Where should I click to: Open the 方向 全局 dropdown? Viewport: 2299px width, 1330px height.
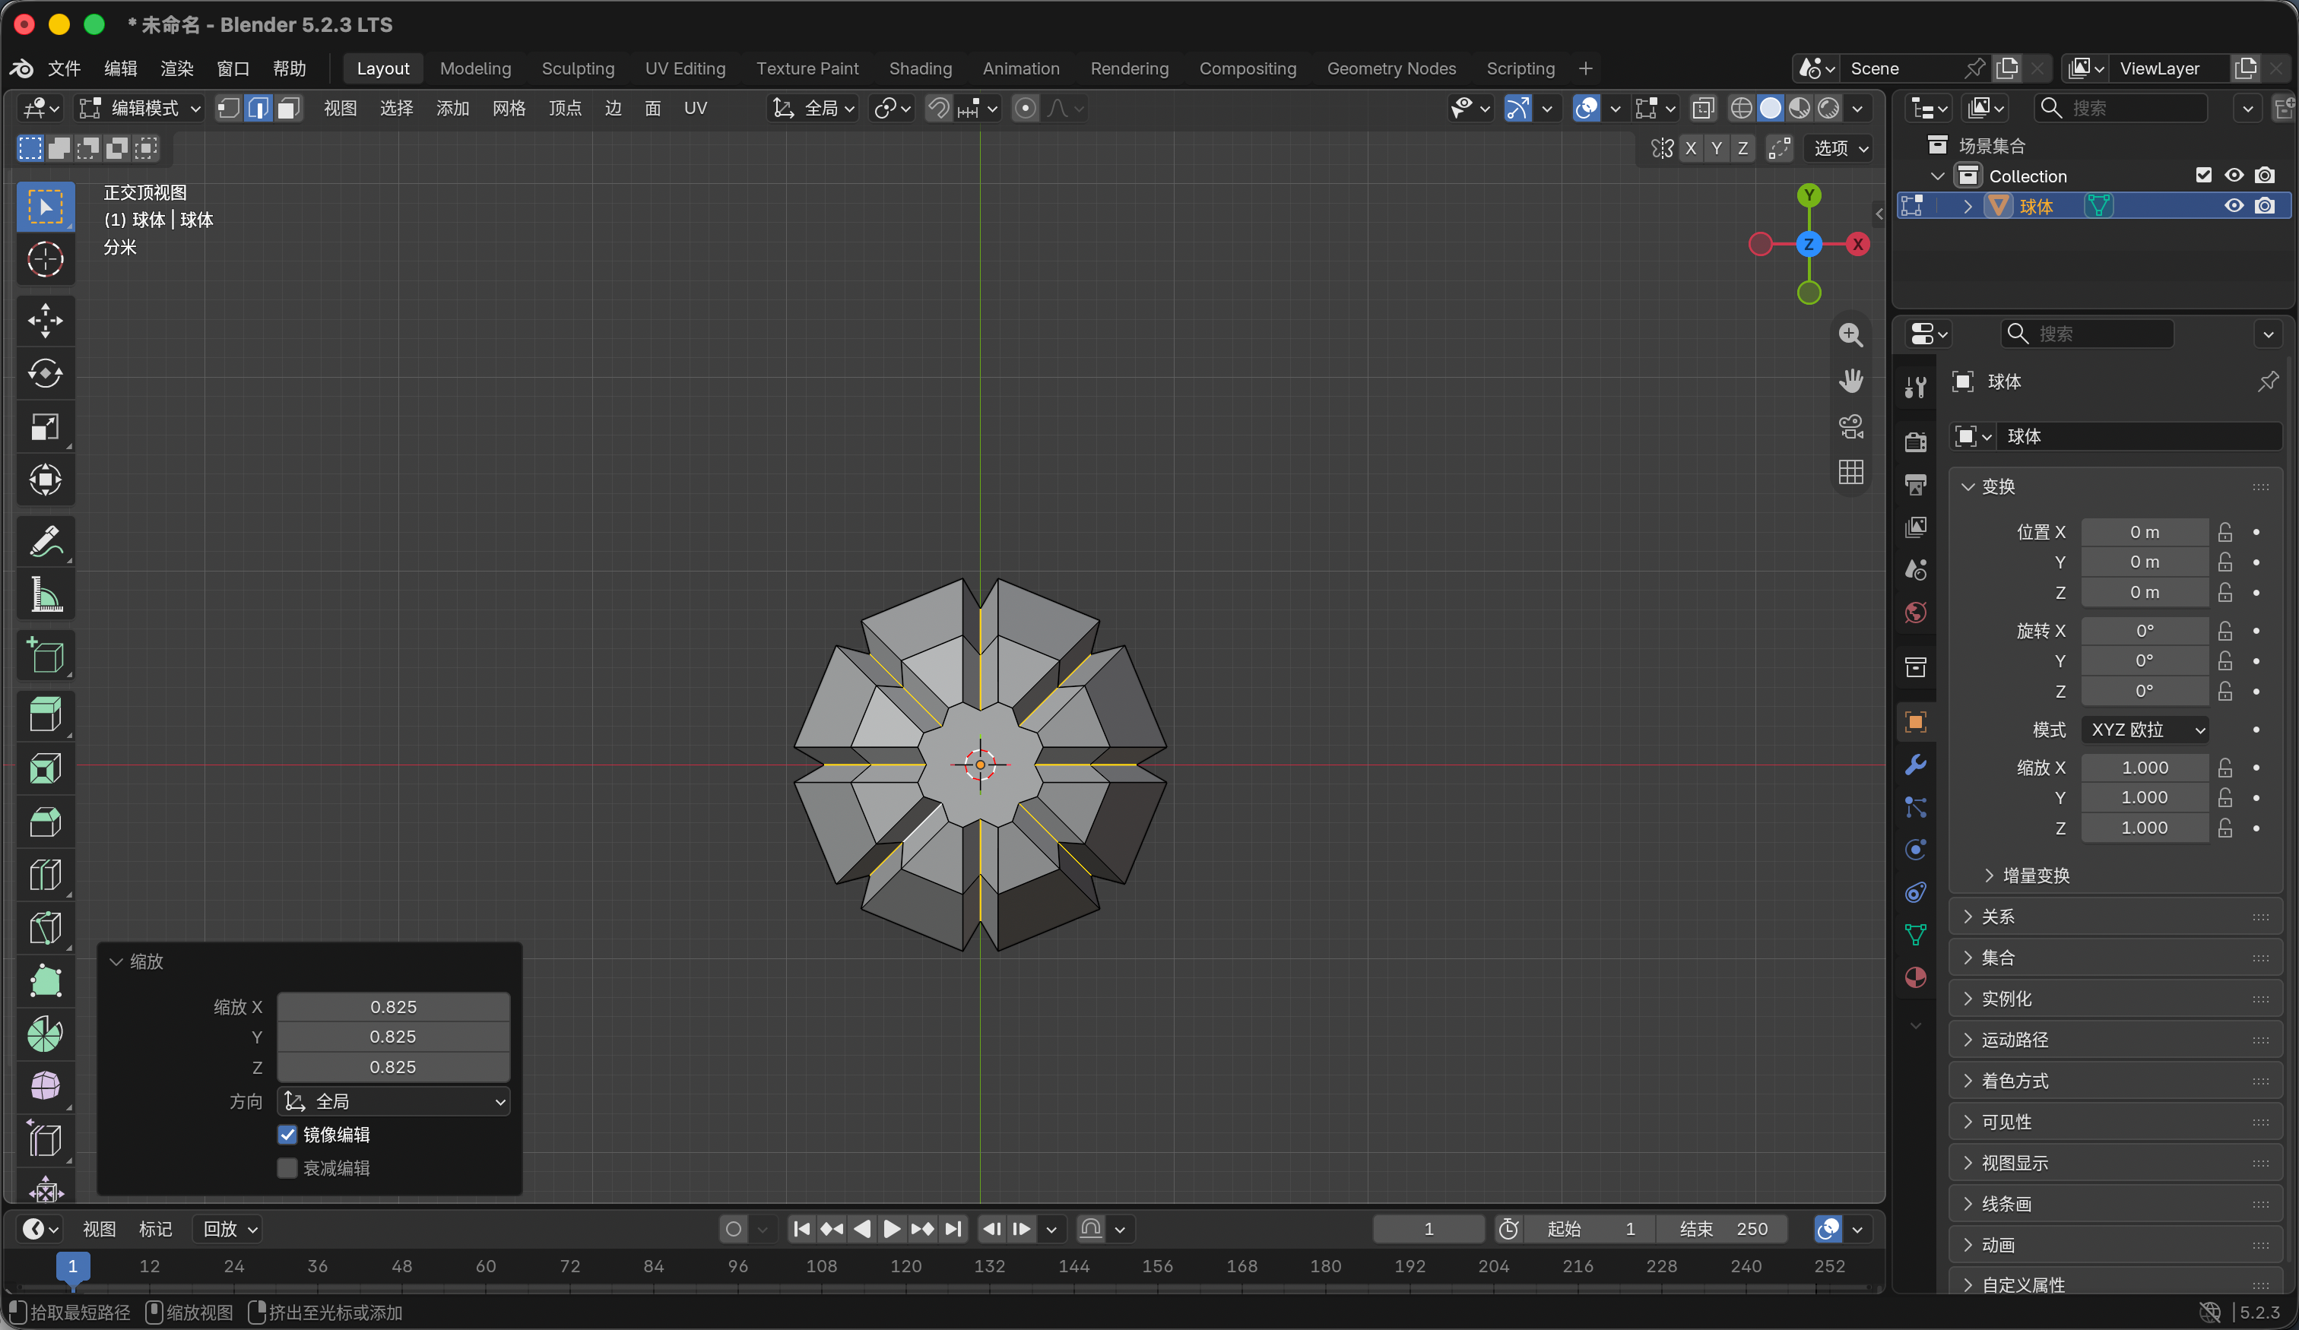393,1101
